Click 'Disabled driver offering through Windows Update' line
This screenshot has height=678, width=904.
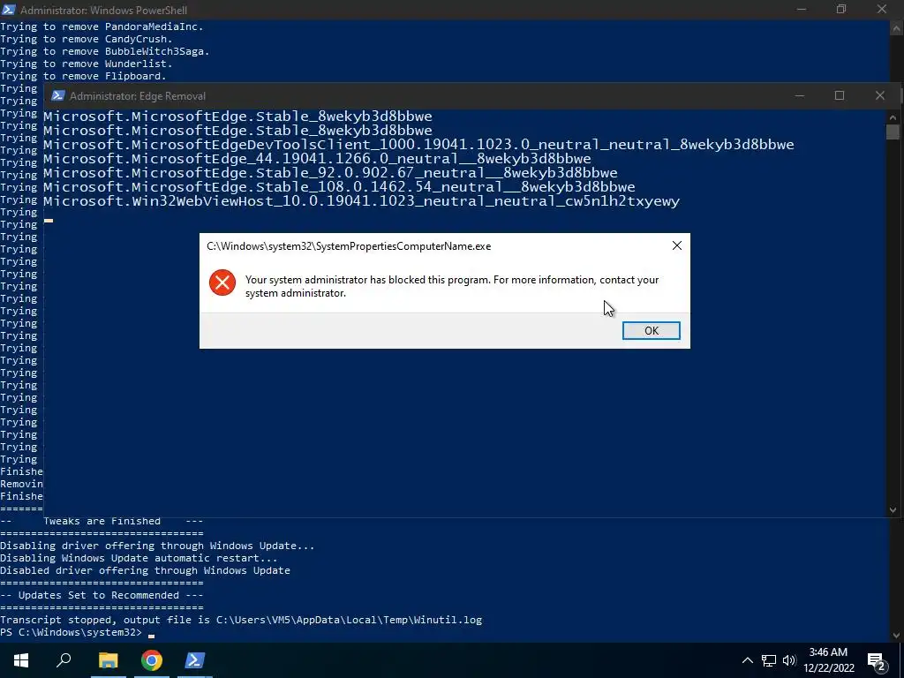click(145, 571)
